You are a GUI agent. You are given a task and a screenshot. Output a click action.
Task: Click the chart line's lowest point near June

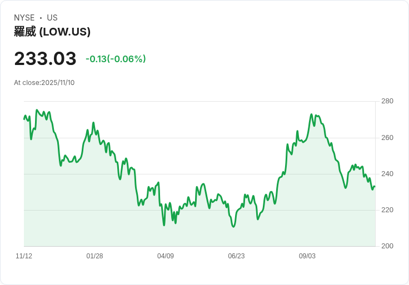[x=233, y=227]
